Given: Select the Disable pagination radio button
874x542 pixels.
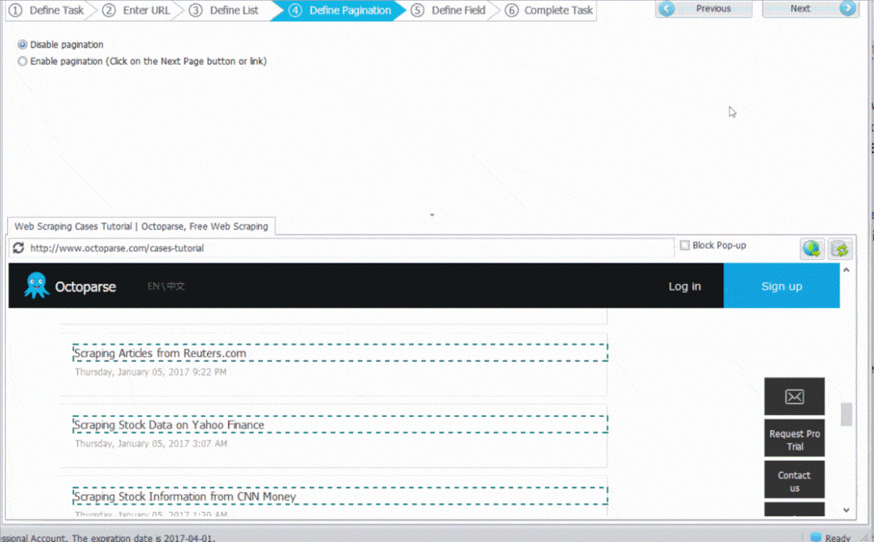Looking at the screenshot, I should pos(22,45).
